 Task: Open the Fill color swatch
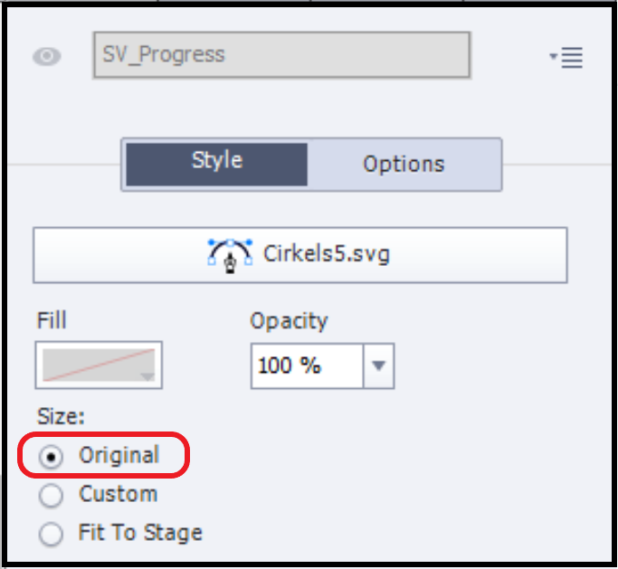99,365
